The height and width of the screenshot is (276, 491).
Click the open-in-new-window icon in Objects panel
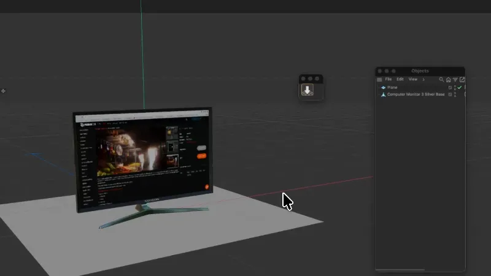coord(462,80)
